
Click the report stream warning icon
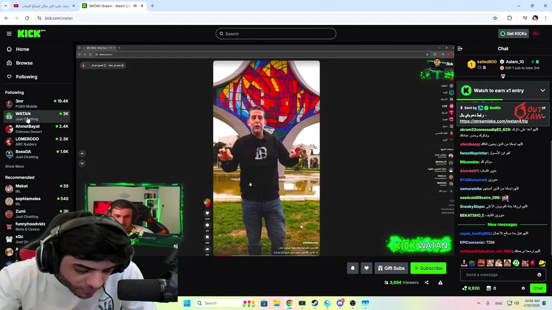tap(440, 282)
